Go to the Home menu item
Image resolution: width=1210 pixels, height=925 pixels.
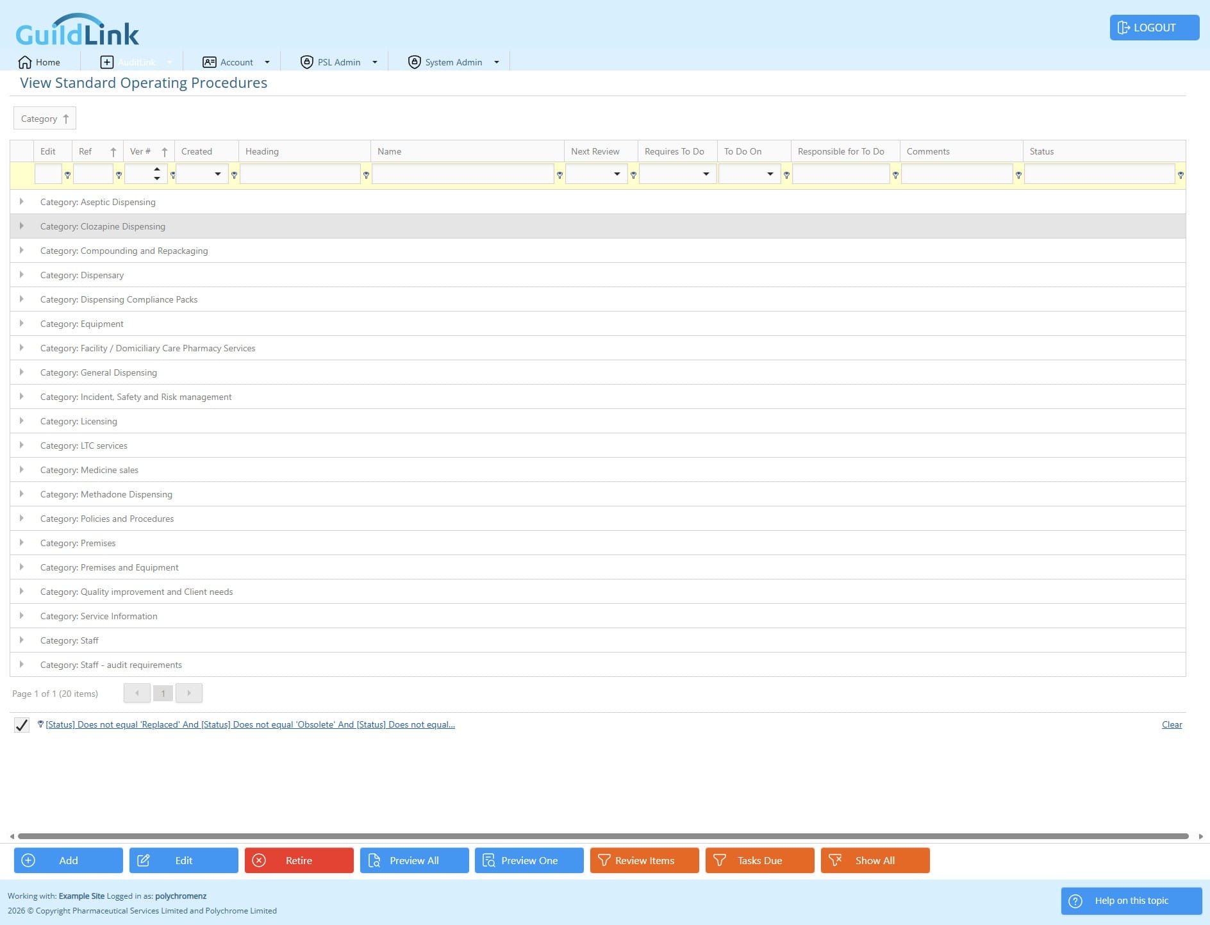click(40, 62)
